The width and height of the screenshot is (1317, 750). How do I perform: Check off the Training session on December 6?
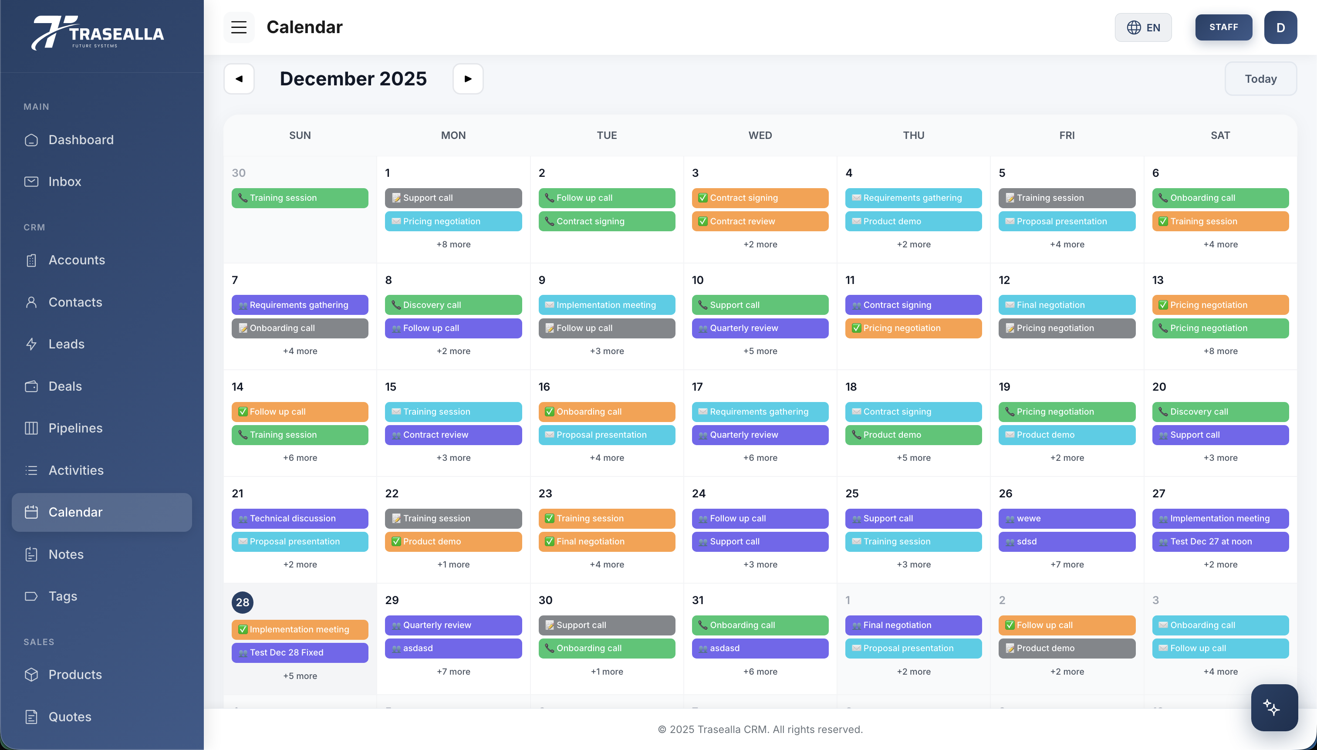[1164, 221]
